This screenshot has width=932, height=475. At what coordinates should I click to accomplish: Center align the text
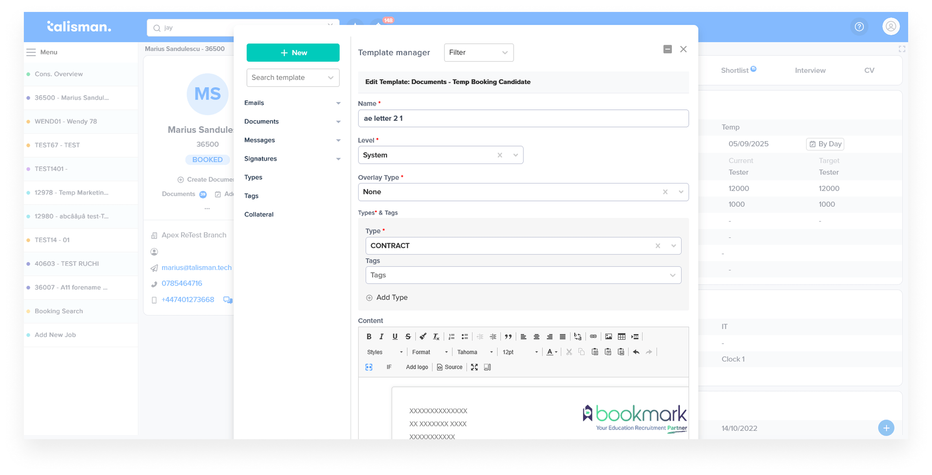[536, 337]
